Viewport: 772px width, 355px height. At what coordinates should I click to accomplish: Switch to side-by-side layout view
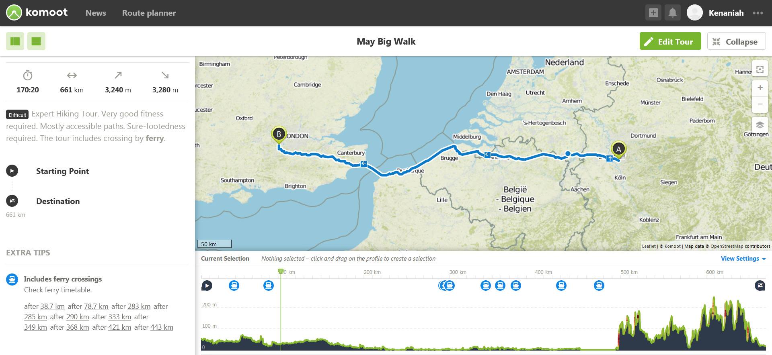(x=15, y=41)
